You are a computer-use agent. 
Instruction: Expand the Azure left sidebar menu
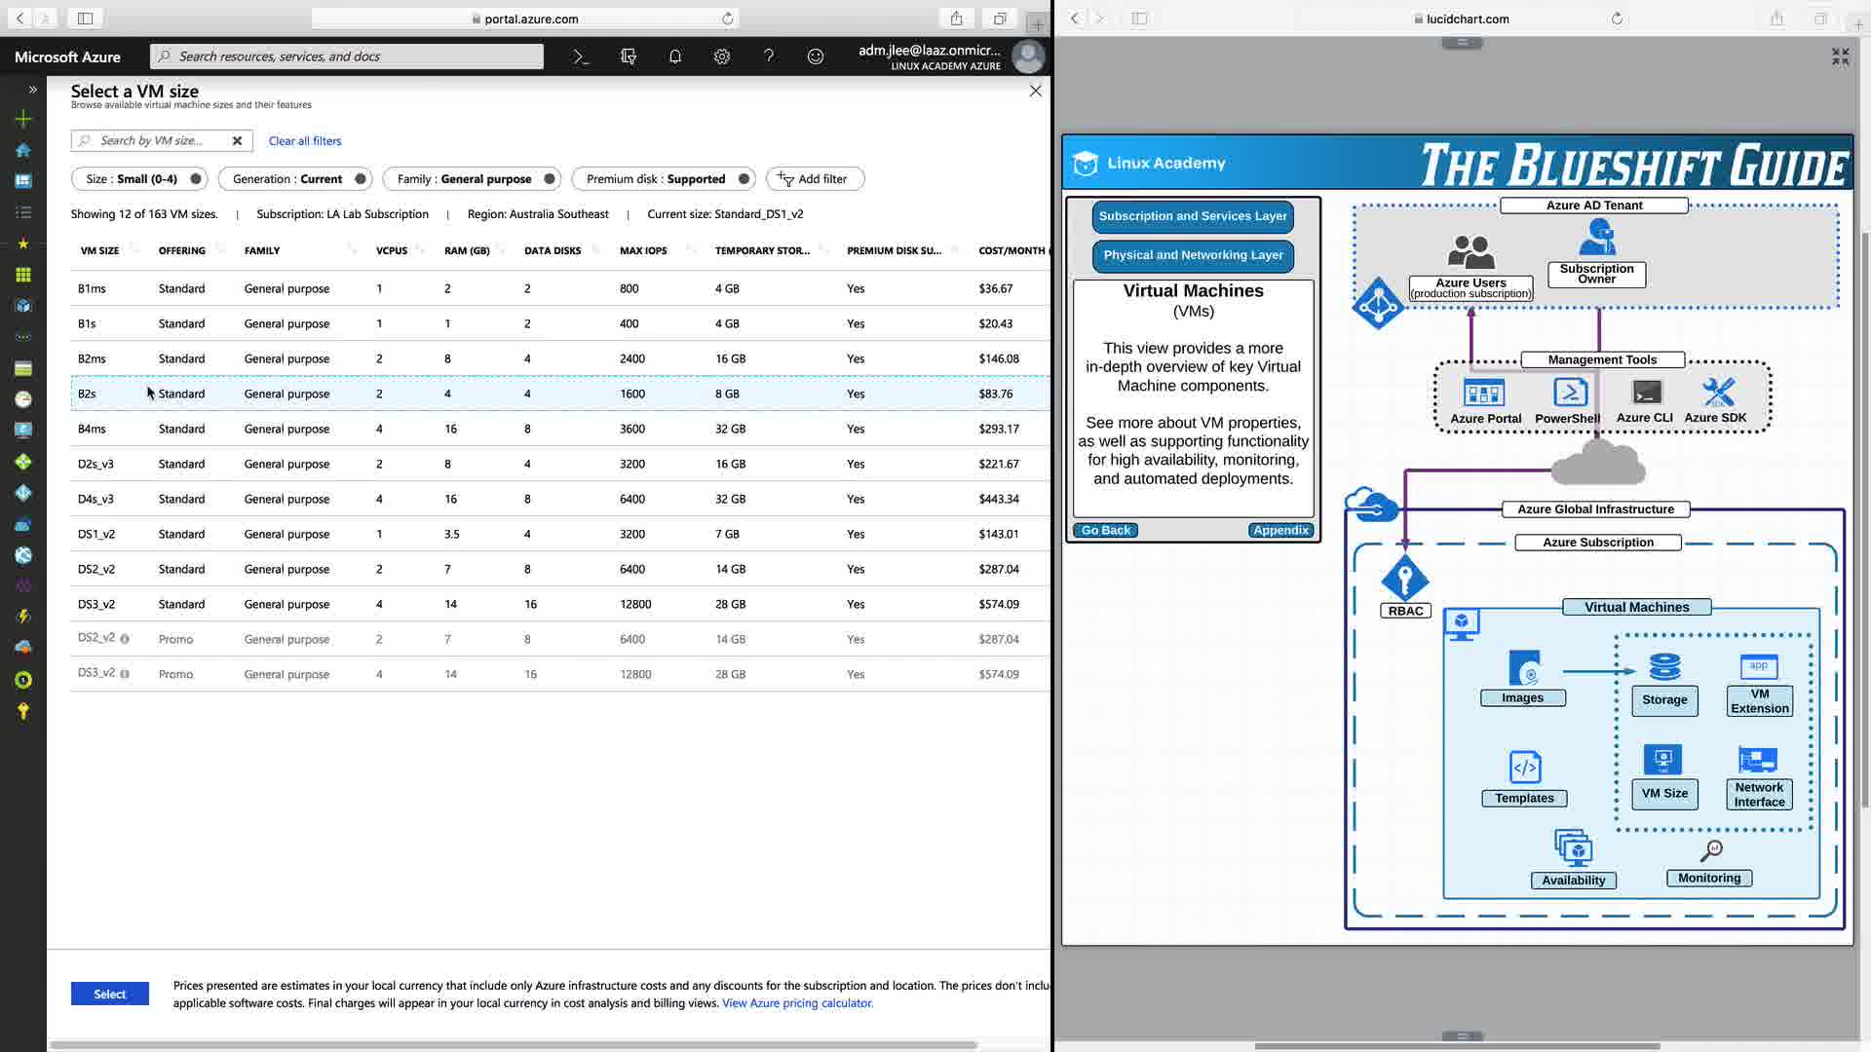[x=32, y=90]
